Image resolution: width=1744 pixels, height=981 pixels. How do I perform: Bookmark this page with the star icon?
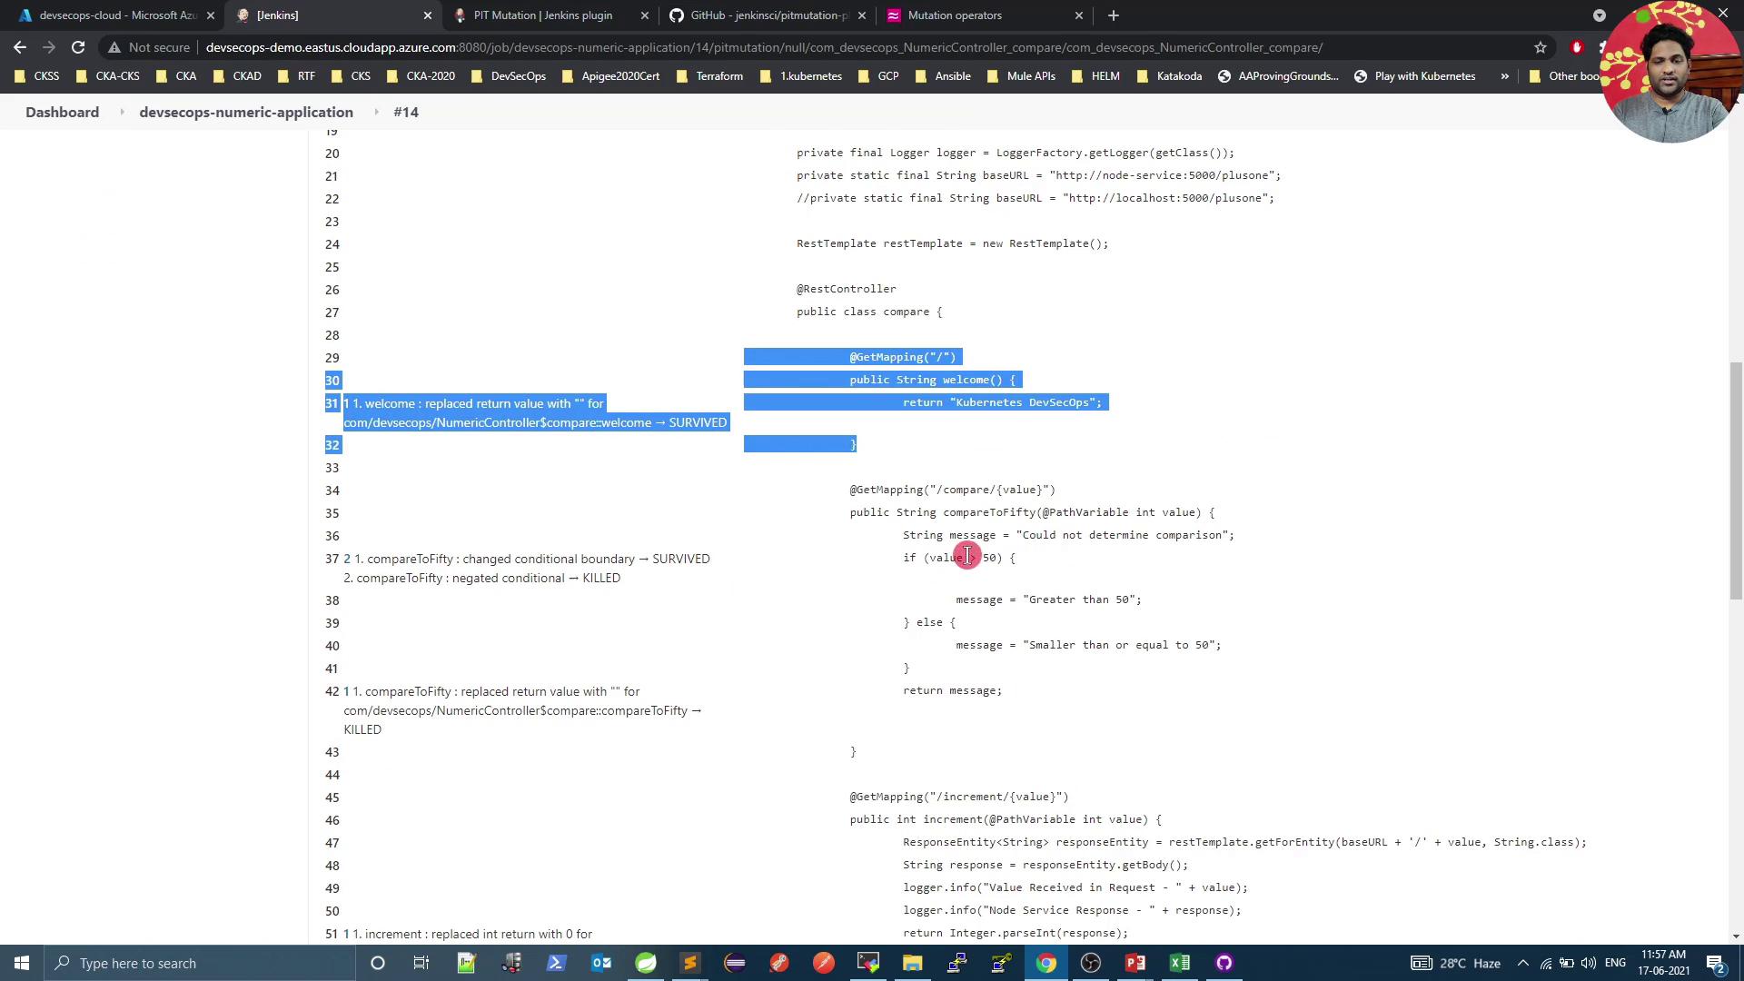1541,47
